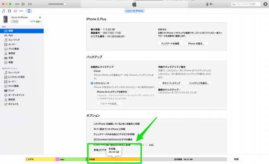The image size is (269, 164).
Task: Toggle sync only checked songs and videos
Action: [x=92, y=134]
